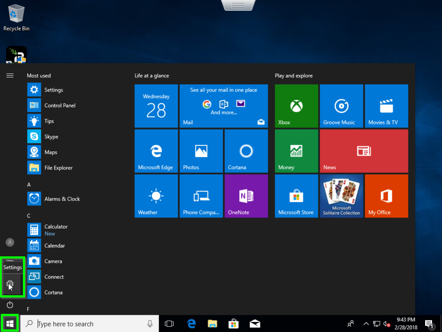
Task: Open the Groove Music tile
Action: (x=342, y=106)
